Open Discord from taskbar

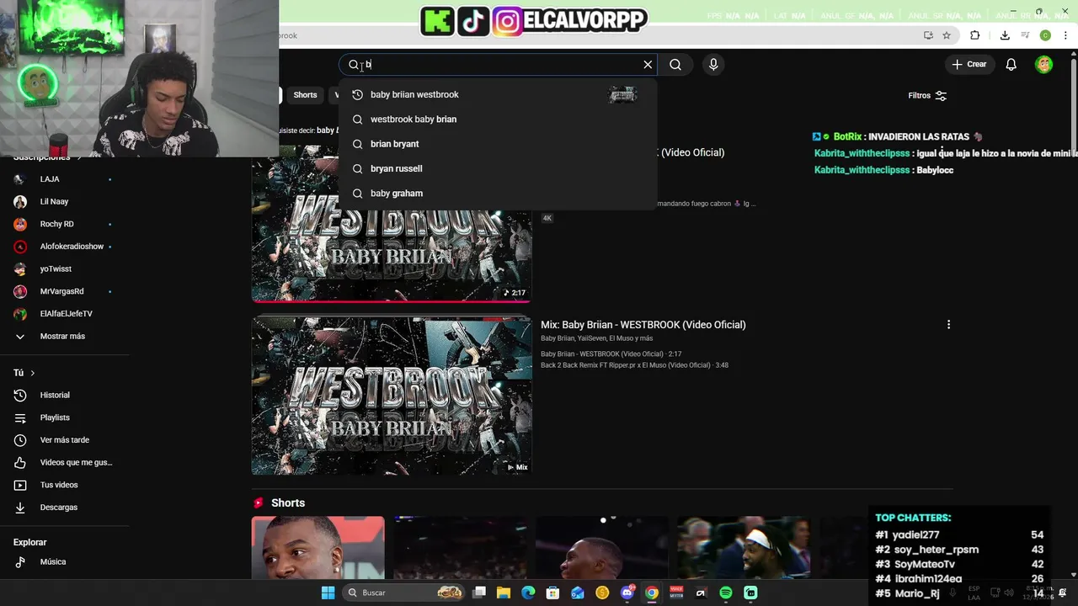tap(627, 593)
